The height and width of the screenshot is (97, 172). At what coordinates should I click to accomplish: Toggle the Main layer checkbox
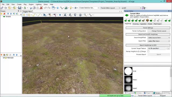pyautogui.click(x=4, y=58)
